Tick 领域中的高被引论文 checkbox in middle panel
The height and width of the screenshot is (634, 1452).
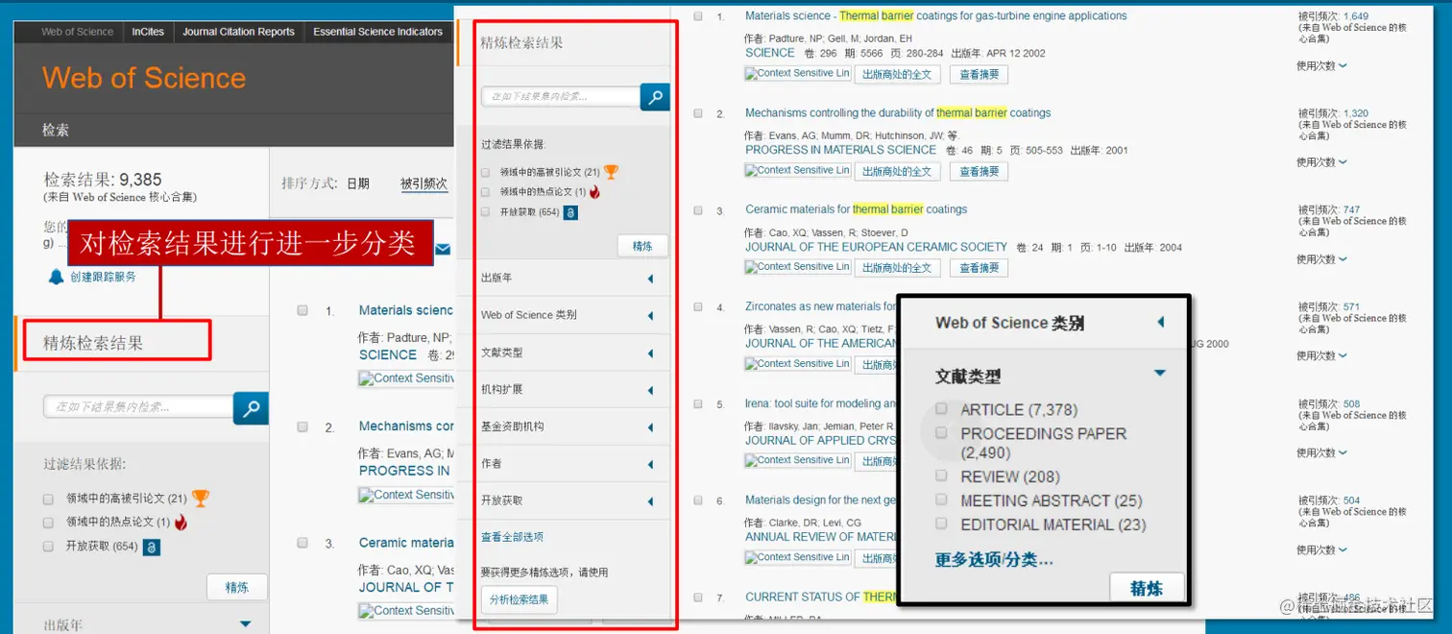tap(486, 173)
